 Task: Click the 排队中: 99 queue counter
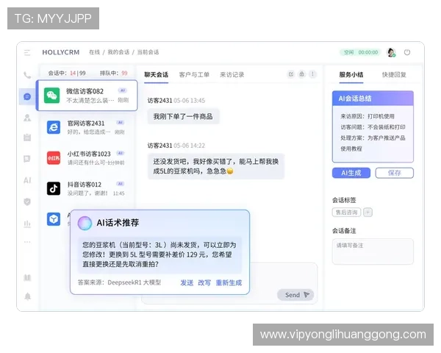(x=114, y=74)
